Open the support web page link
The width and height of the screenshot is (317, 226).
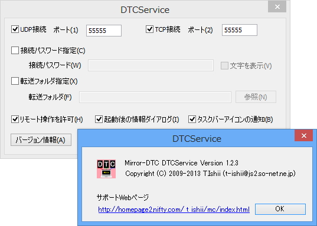coord(174,210)
